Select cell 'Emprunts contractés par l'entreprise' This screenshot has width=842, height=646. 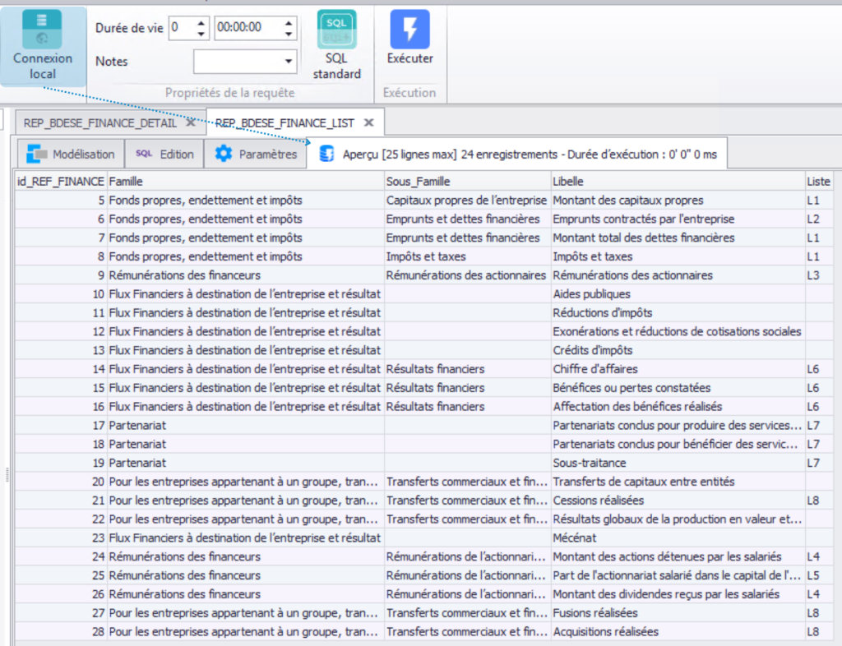(x=678, y=219)
